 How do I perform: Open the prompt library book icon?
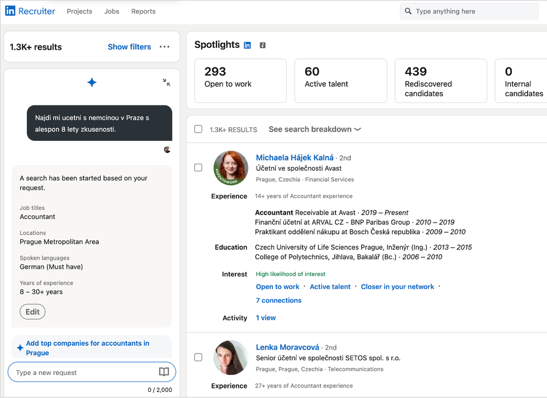164,372
